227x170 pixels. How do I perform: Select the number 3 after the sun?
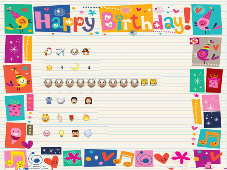point(62,68)
